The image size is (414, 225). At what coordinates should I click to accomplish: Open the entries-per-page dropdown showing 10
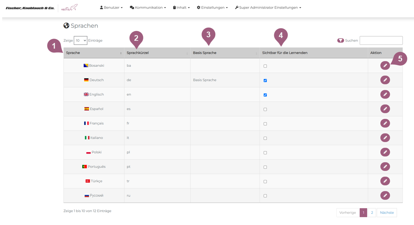81,40
